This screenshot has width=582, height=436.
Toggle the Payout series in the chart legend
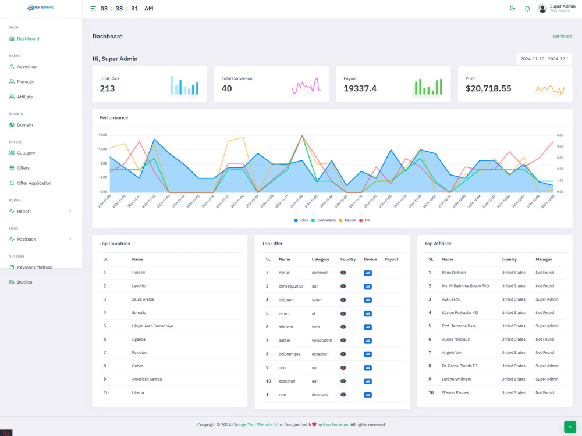coord(347,220)
